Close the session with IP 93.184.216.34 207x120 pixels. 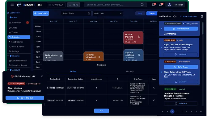(x=154, y=88)
